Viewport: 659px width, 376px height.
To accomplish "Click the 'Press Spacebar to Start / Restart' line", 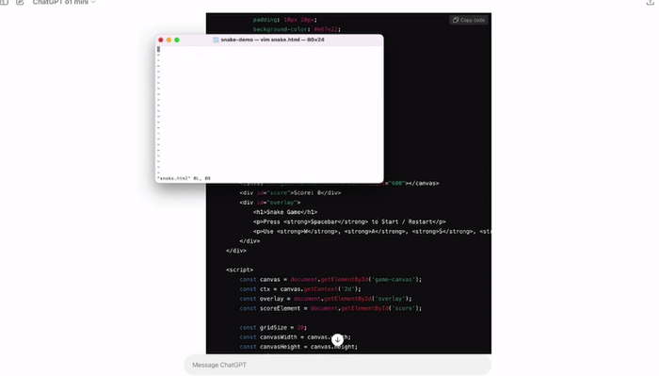I will point(349,221).
